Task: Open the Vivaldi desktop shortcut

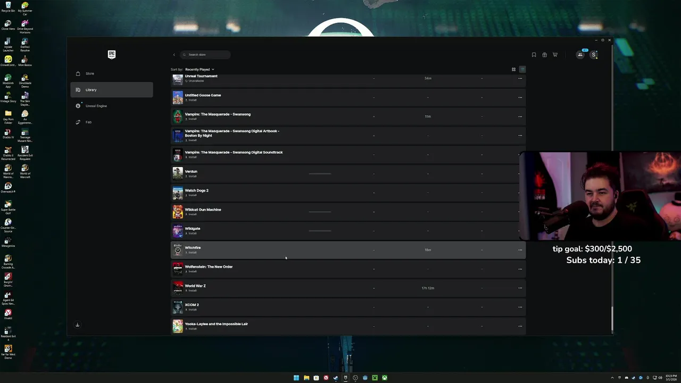Action: (8, 314)
